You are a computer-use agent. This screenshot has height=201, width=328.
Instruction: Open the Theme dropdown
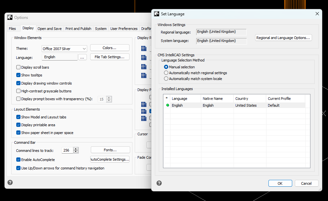(64, 49)
